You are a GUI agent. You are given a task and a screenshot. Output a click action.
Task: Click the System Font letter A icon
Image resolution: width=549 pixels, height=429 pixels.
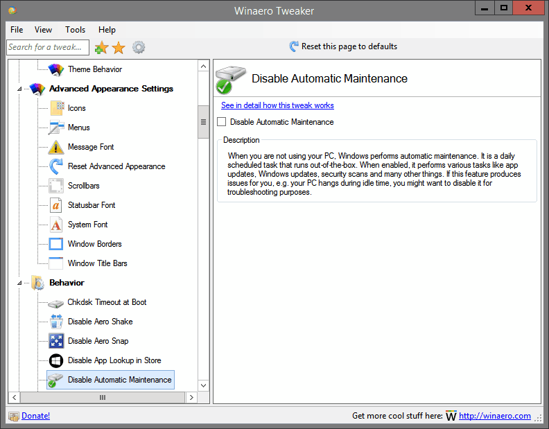[56, 225]
